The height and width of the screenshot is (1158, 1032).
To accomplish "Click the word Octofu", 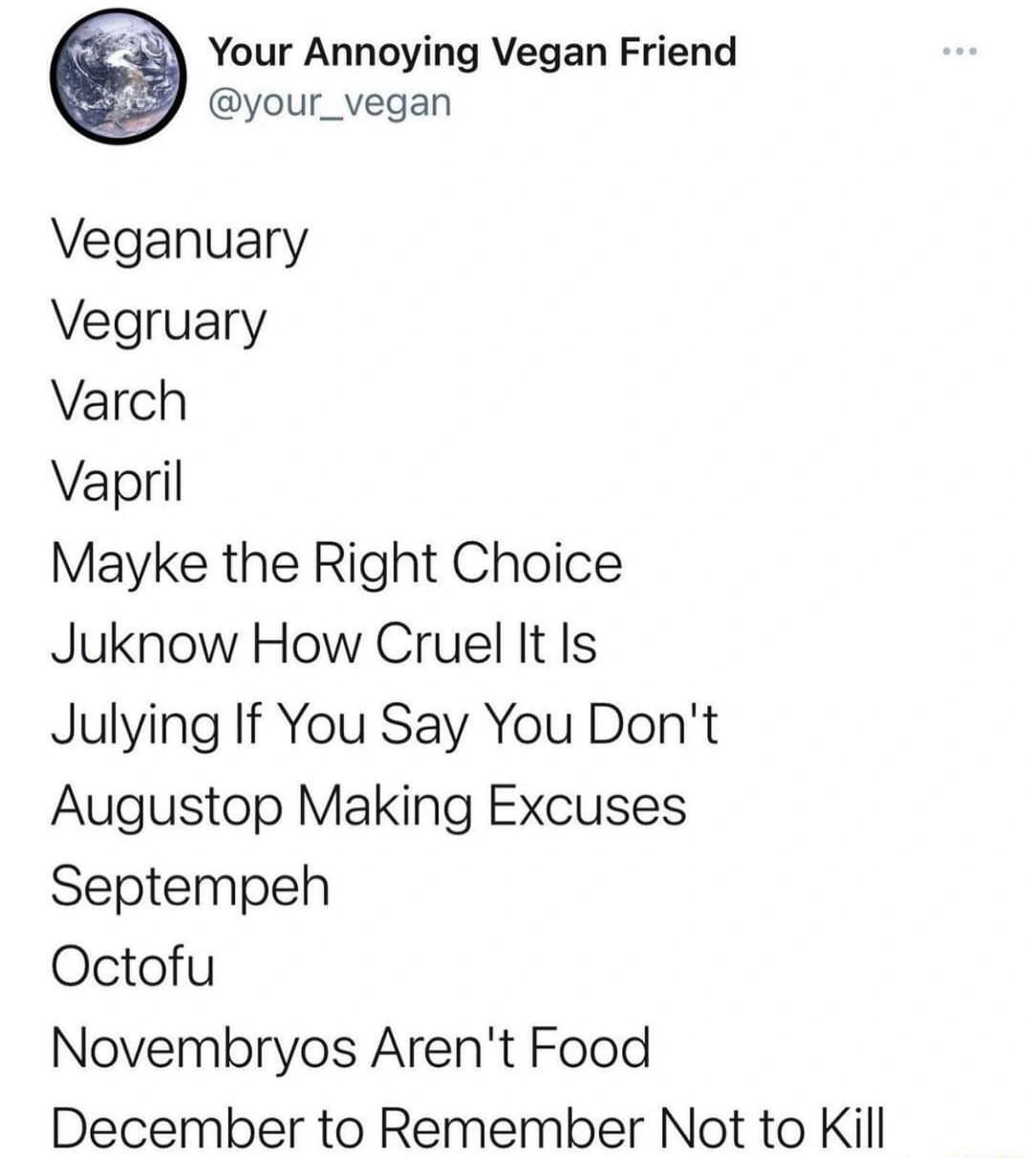I will click(133, 966).
